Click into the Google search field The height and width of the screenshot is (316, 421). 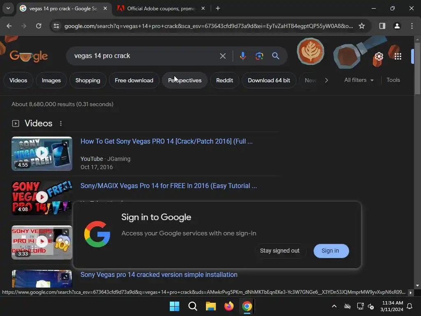[x=145, y=56]
